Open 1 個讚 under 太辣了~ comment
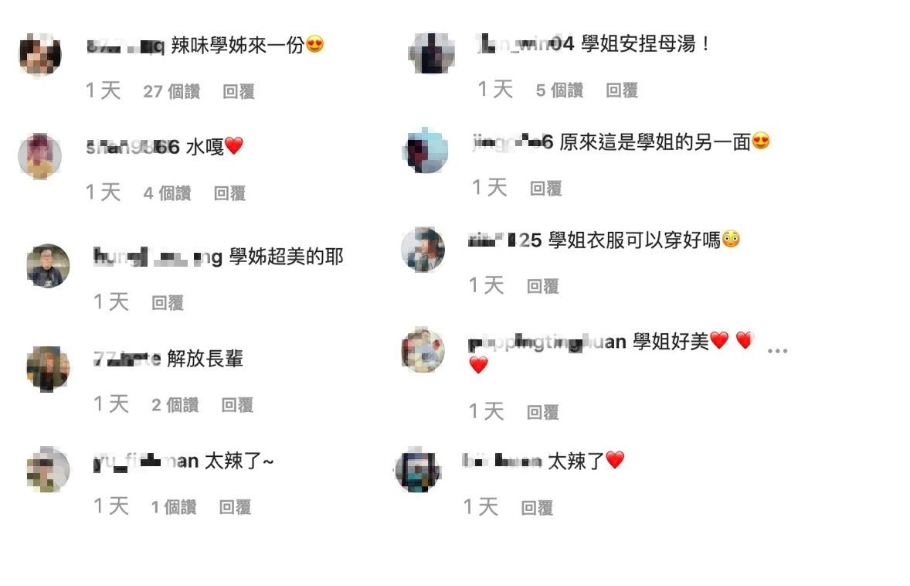The width and height of the screenshot is (910, 586). [174, 507]
